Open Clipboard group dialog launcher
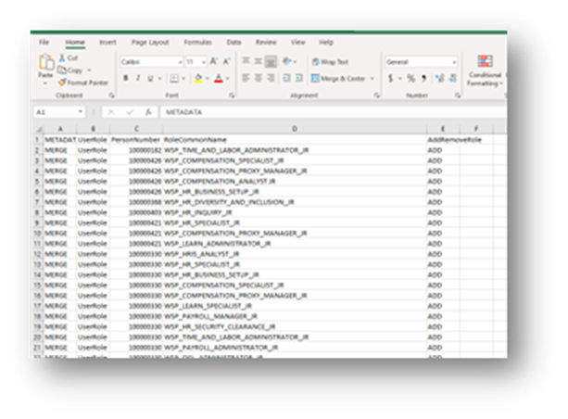 [x=111, y=95]
